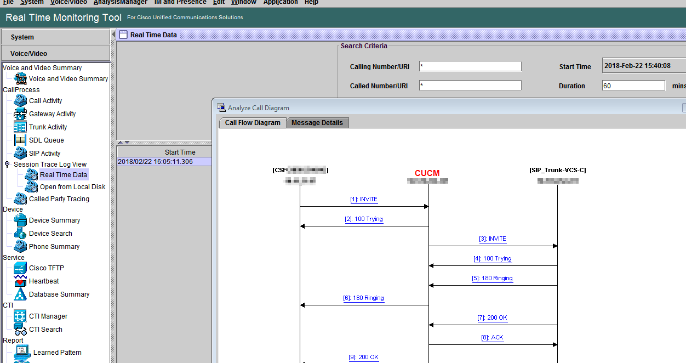This screenshot has height=363, width=686.
Task: Select Heartbeat tree item
Action: (44, 281)
